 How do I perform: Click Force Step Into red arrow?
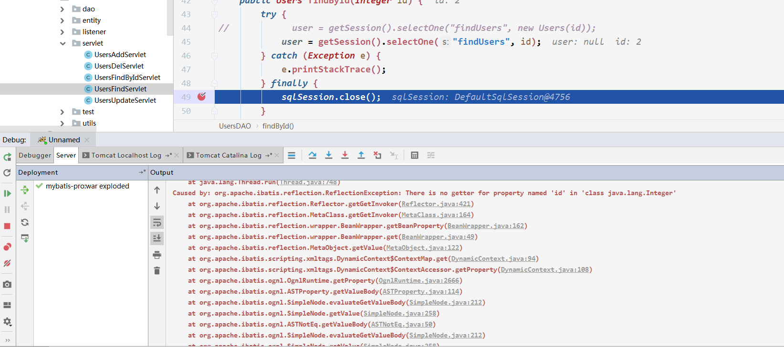(345, 155)
